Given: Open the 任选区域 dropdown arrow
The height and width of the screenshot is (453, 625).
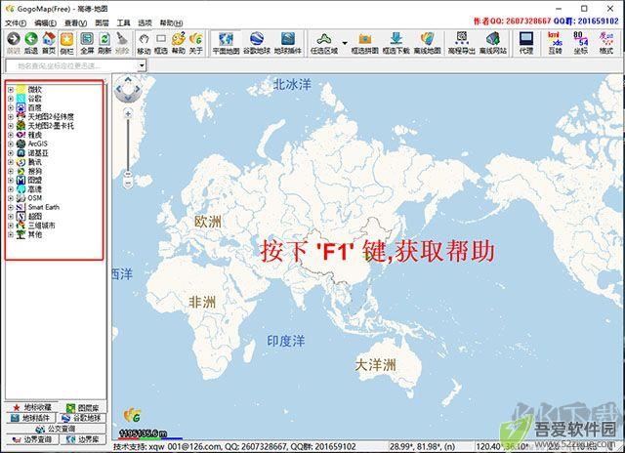Looking at the screenshot, I should [345, 43].
